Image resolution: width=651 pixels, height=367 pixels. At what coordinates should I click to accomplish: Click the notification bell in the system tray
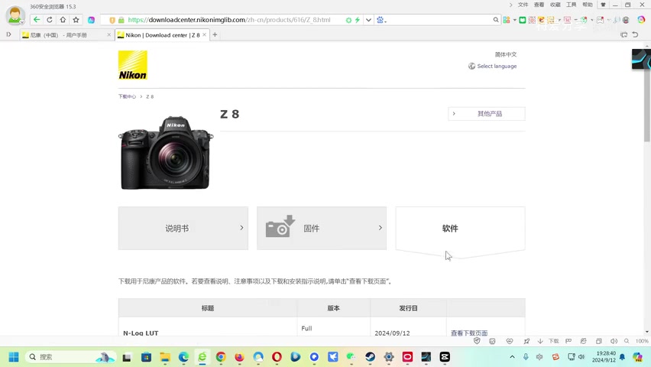[x=623, y=356]
